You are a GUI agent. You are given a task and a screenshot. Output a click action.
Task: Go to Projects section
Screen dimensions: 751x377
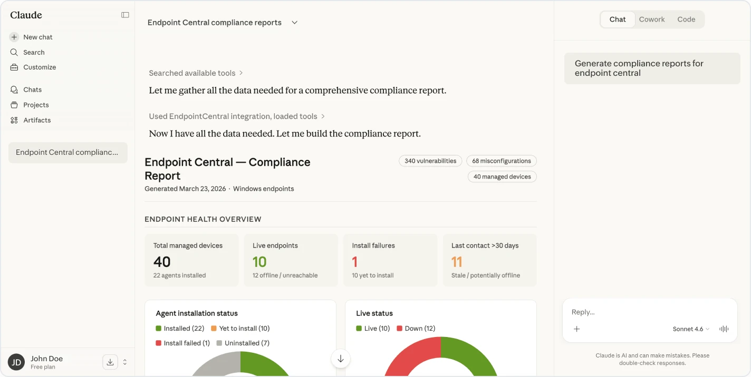36,105
